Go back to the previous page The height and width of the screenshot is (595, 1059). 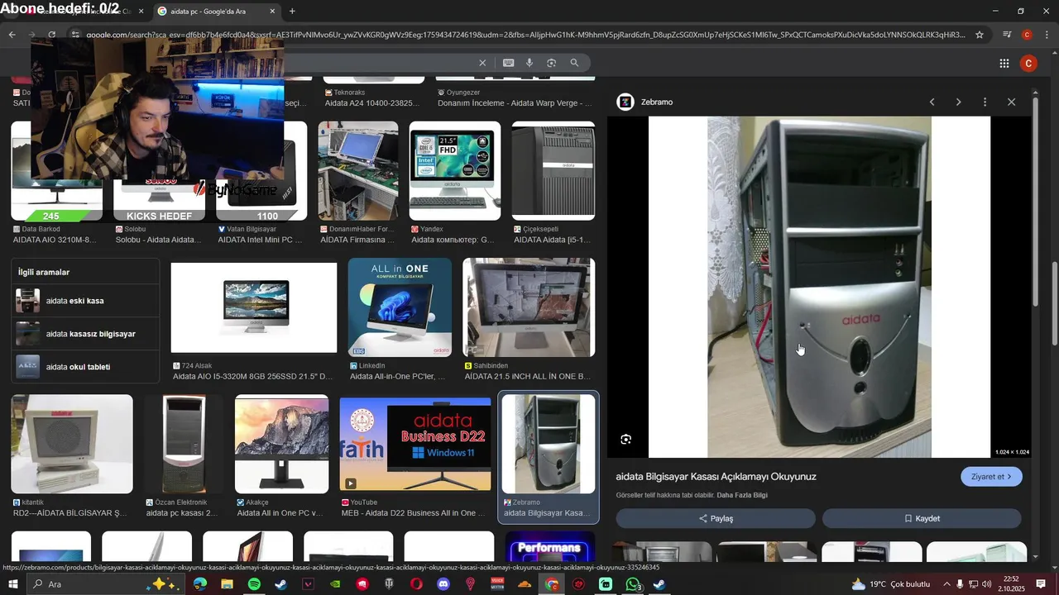pyautogui.click(x=12, y=35)
